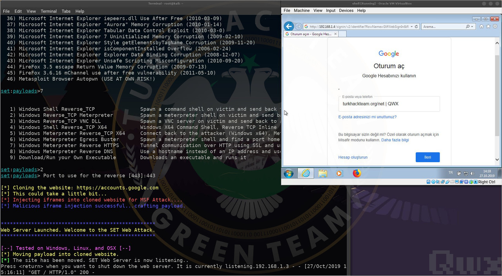Click VirtualBox network adapter status icon
This screenshot has width=502, height=276.
coord(443,182)
